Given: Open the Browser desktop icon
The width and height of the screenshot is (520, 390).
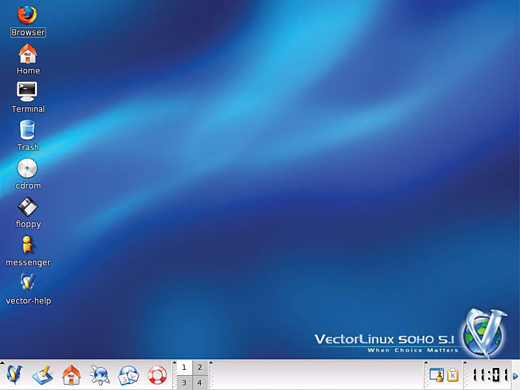Looking at the screenshot, I should click(x=27, y=15).
